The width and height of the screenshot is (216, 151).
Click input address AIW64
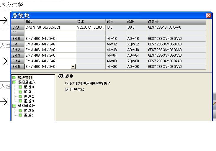[x=116, y=55]
